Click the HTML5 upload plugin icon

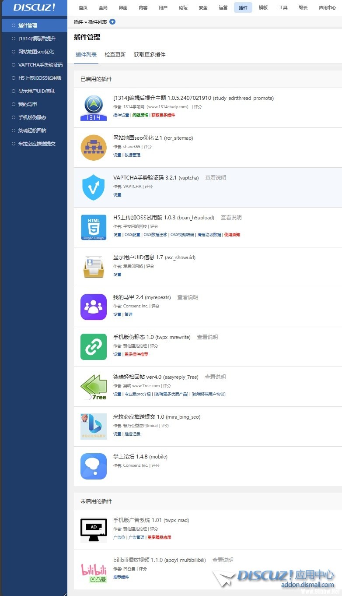click(x=94, y=227)
